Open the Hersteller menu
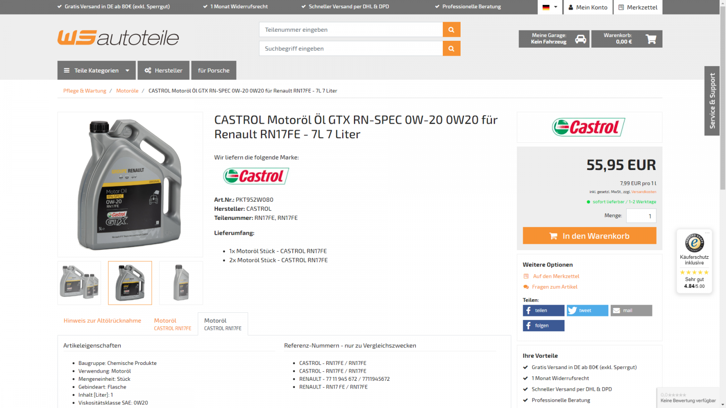726x408 pixels. (x=163, y=70)
